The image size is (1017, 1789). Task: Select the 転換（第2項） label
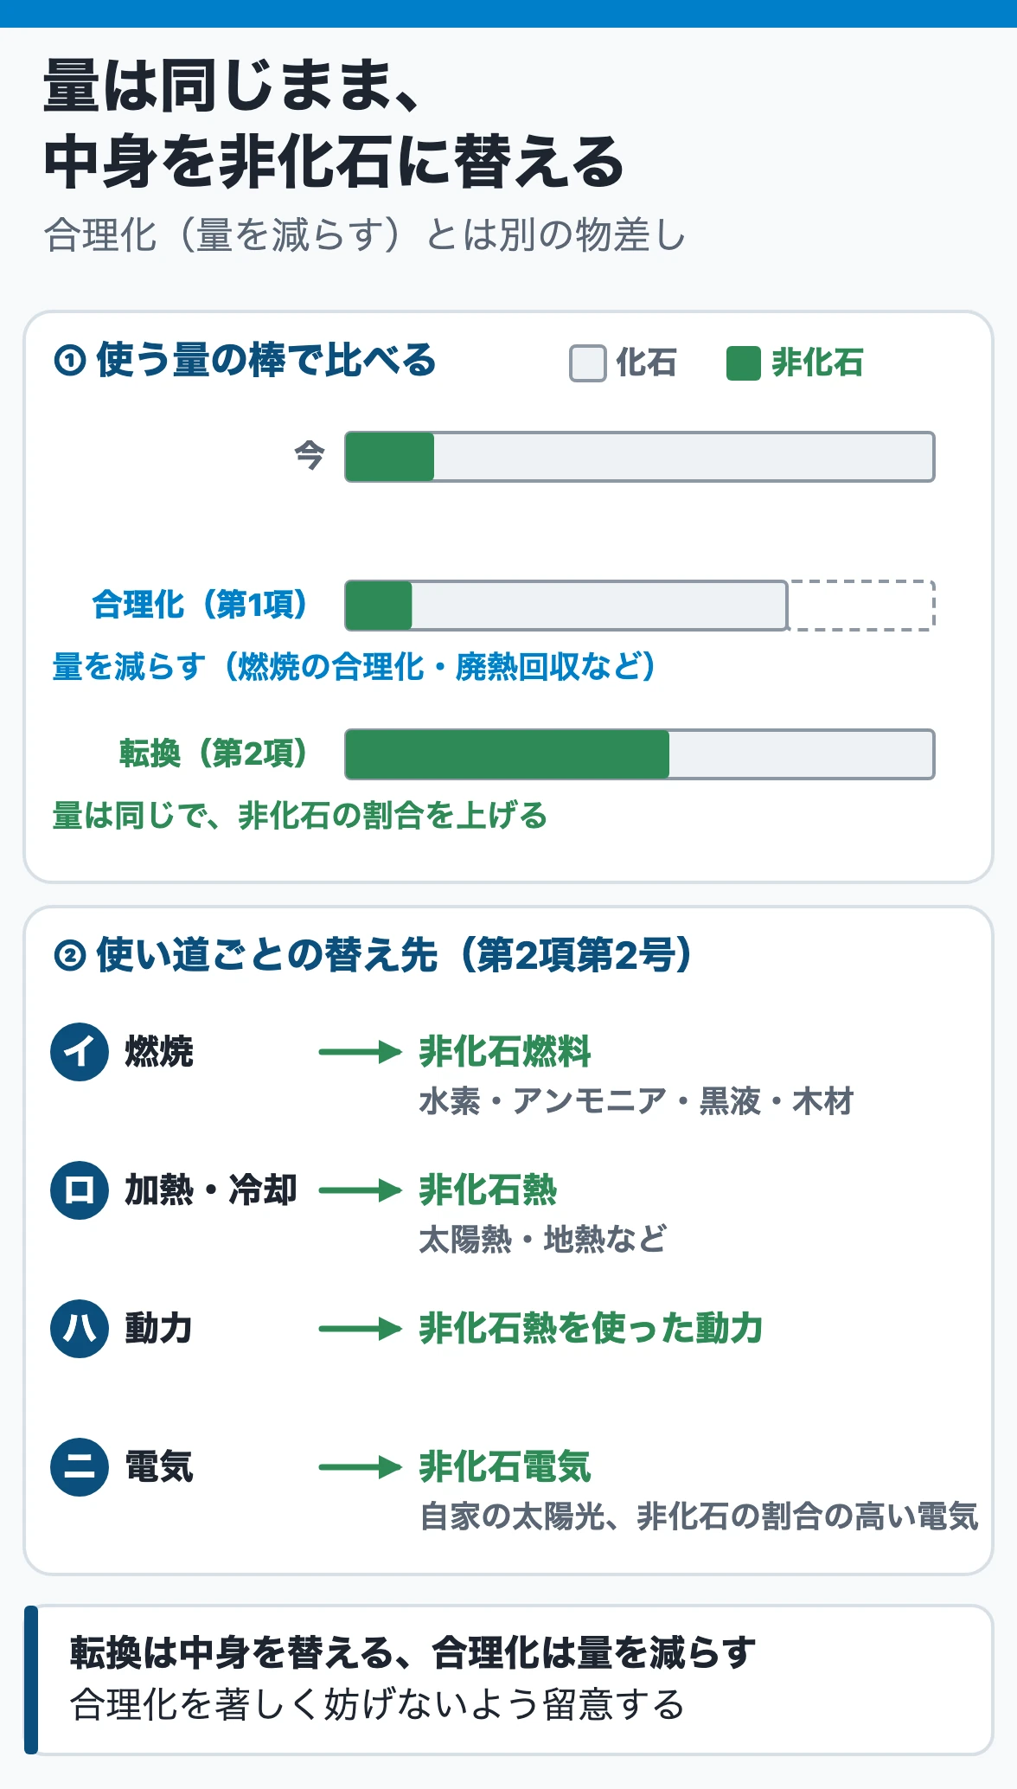(x=214, y=753)
